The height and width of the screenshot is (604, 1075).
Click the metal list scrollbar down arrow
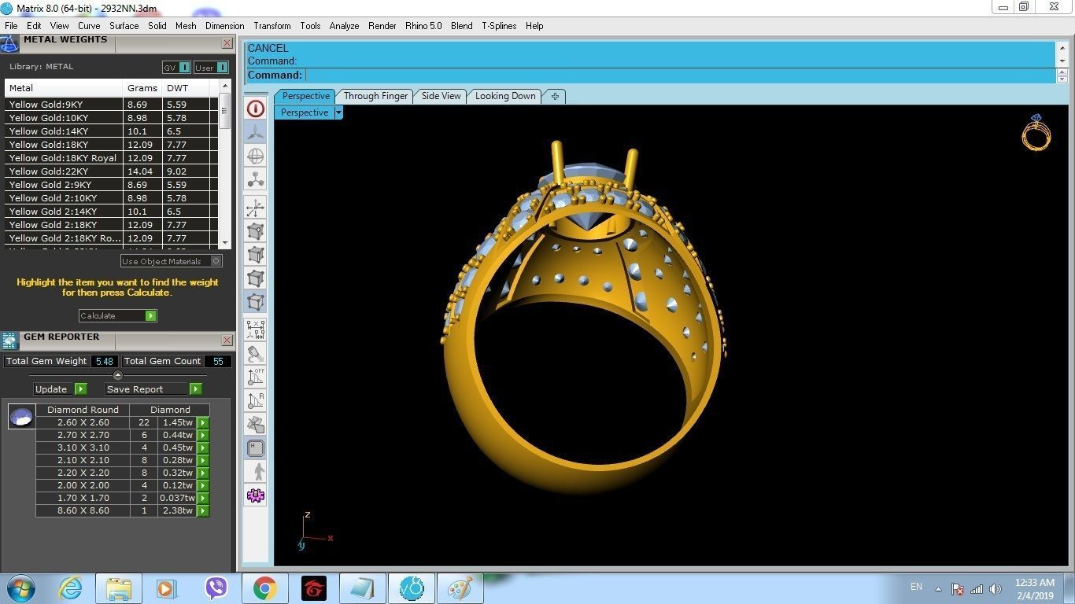tap(225, 243)
